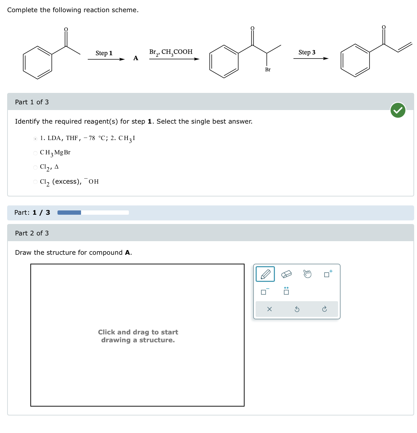
Task: Select the add negative charge tool
Action: click(264, 292)
